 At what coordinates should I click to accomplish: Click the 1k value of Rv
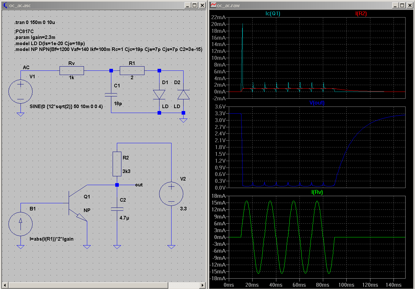point(72,78)
